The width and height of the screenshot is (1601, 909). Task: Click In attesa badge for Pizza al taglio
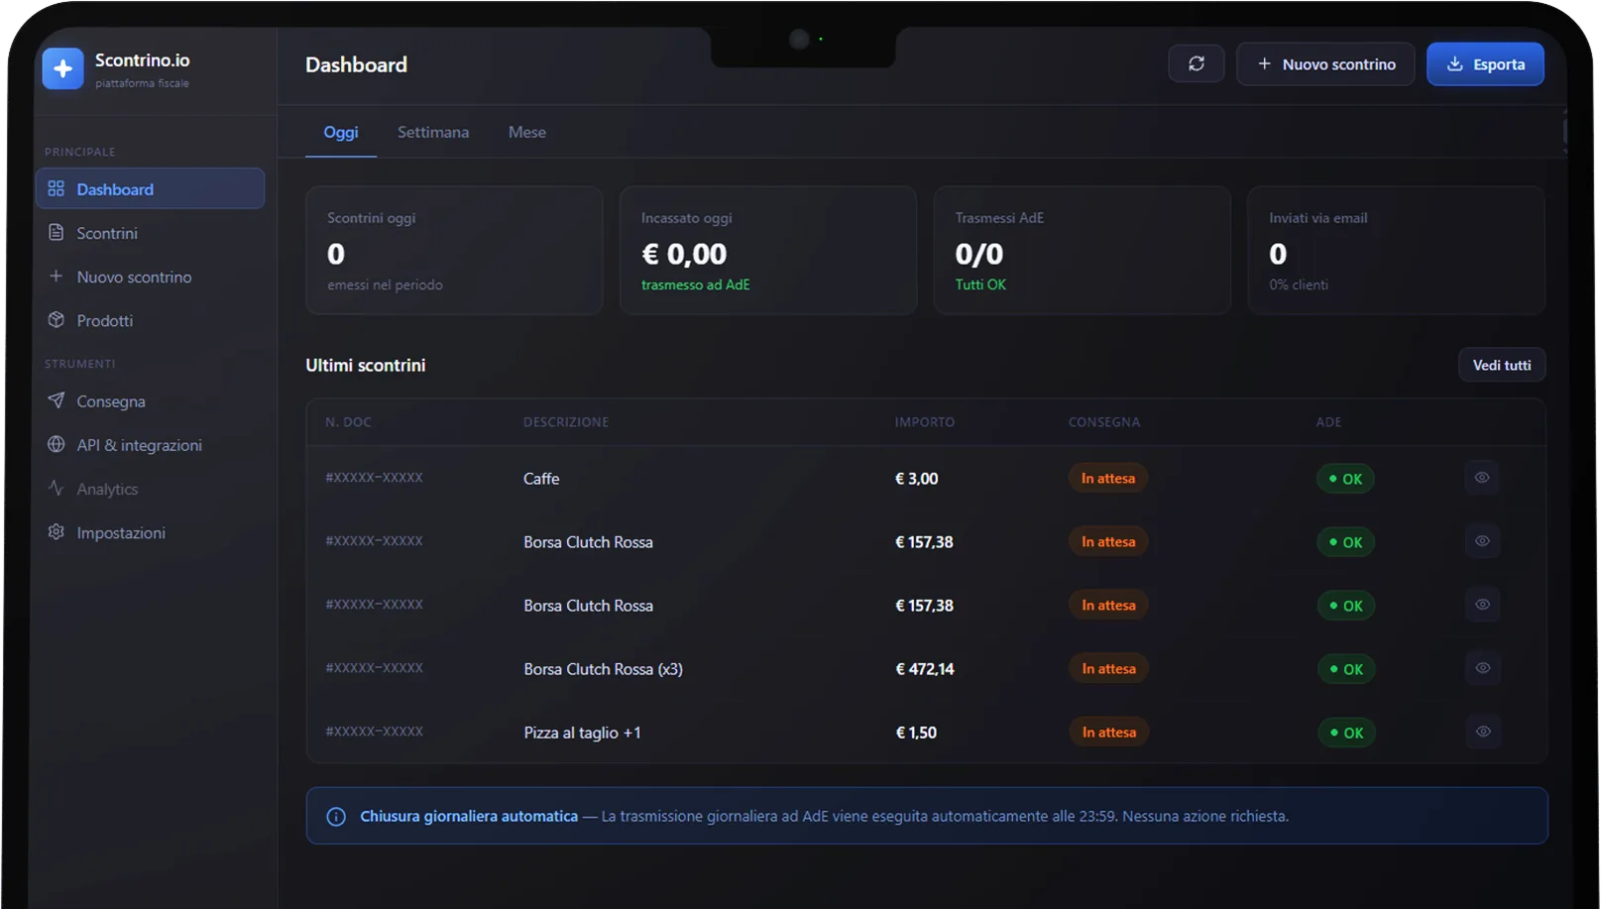[1108, 732]
